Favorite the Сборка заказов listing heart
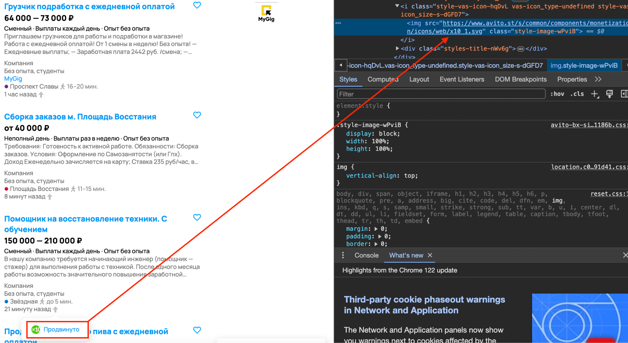Viewport: 628px width, 343px height. pos(197,115)
